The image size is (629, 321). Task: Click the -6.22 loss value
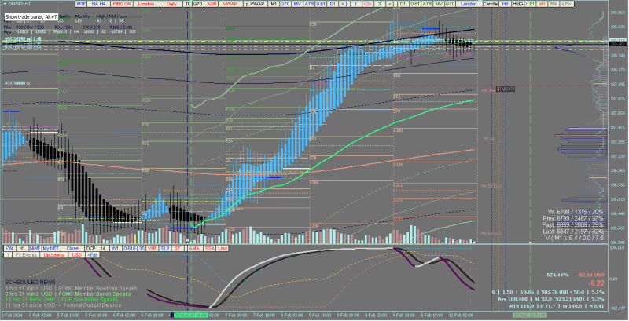(596, 283)
